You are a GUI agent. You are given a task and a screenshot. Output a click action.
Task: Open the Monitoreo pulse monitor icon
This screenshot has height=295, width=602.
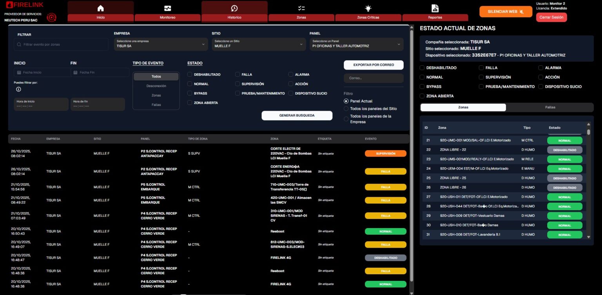[167, 8]
